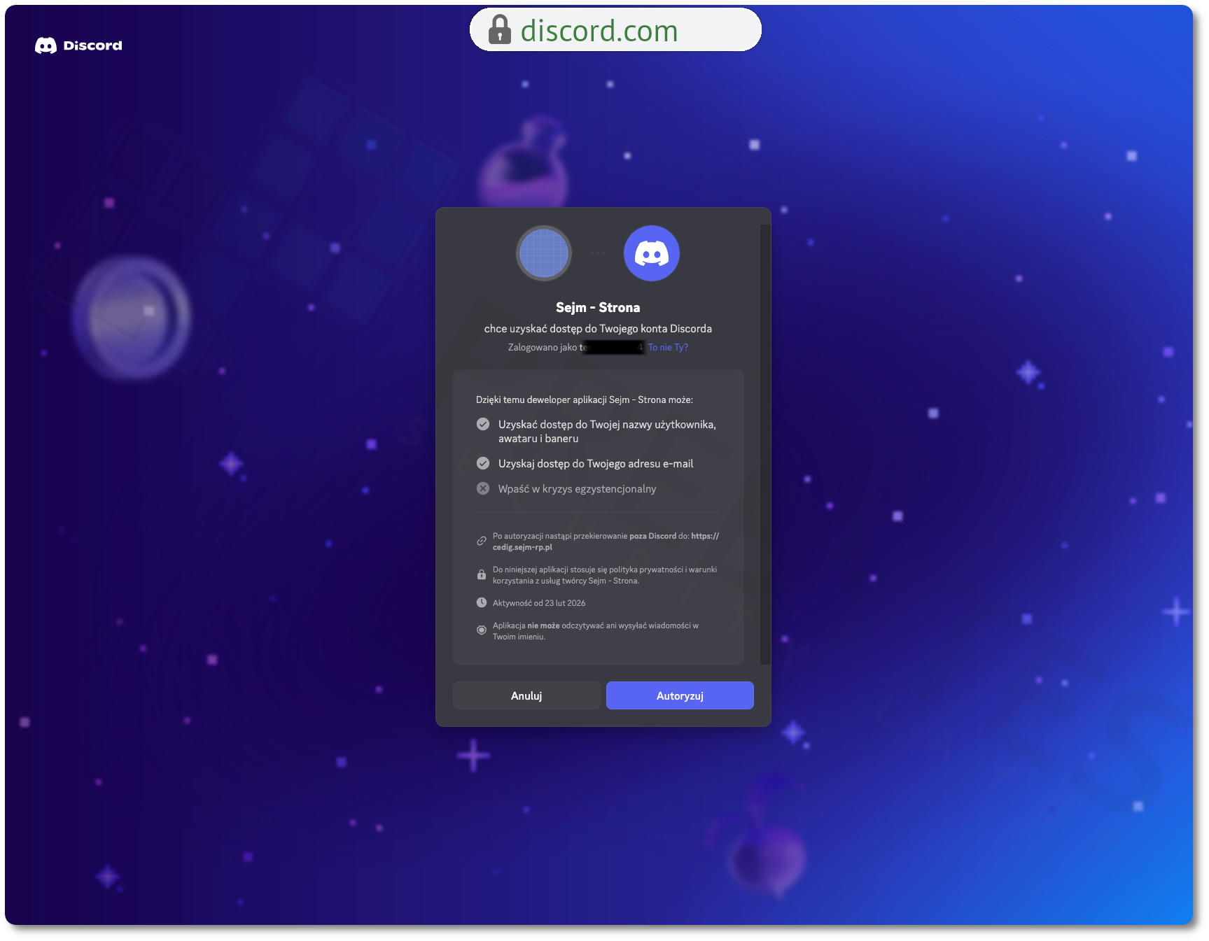Click the ellipsis between the two avatars
This screenshot has height=941, width=1209.
(x=597, y=253)
